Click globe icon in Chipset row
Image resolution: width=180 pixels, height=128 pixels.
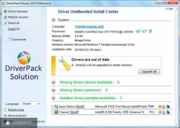[x=168, y=112]
